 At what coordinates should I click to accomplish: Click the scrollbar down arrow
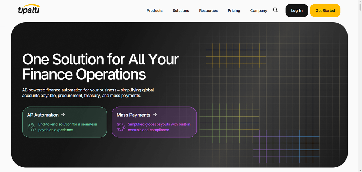tap(360, 170)
